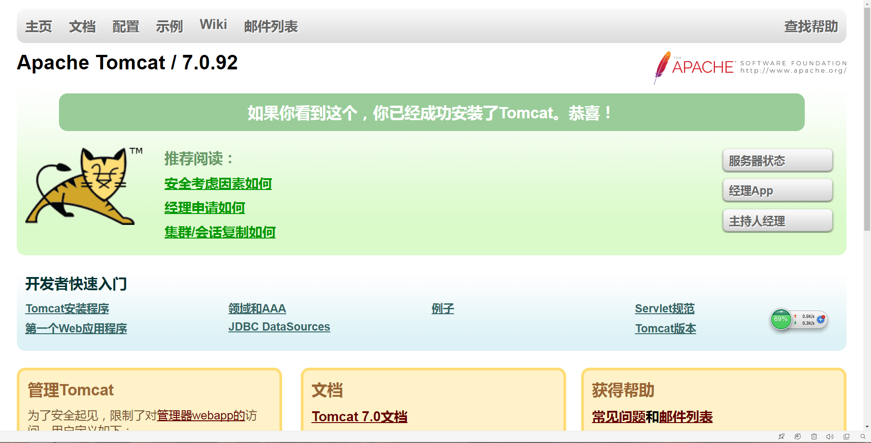Open 邮件列表 in the top navigation
Viewport: 871px width, 443px height.
(271, 26)
